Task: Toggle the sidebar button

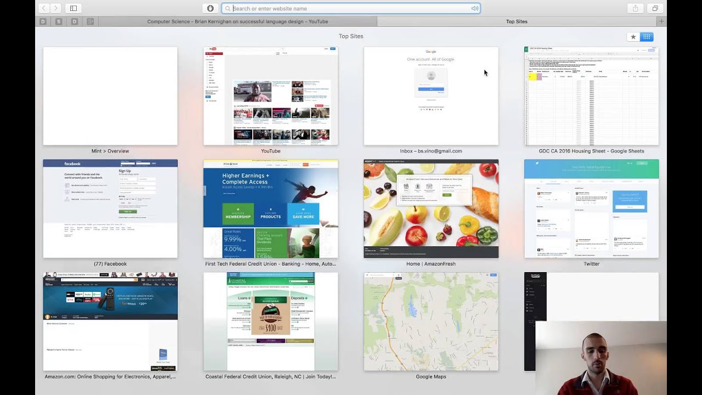Action: (x=73, y=8)
